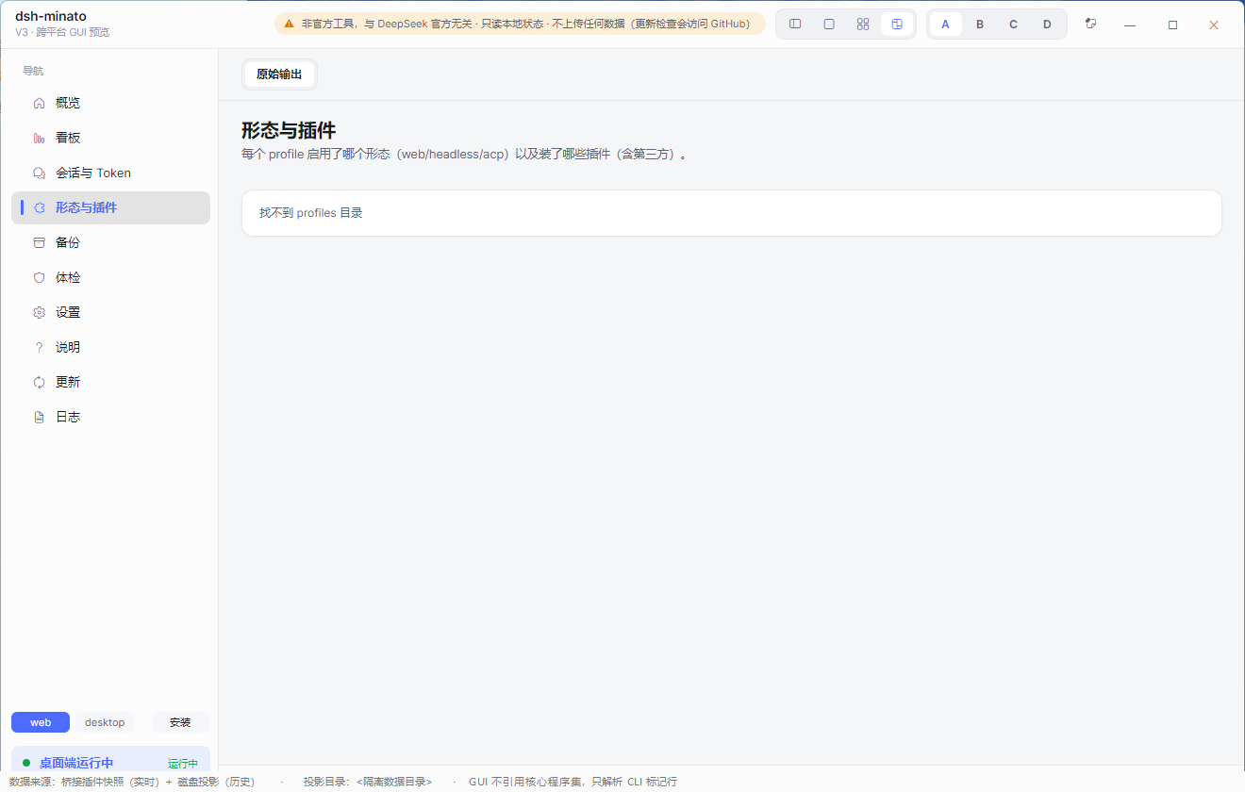Open 体检 via its shield icon
The width and height of the screenshot is (1245, 792).
click(x=39, y=277)
